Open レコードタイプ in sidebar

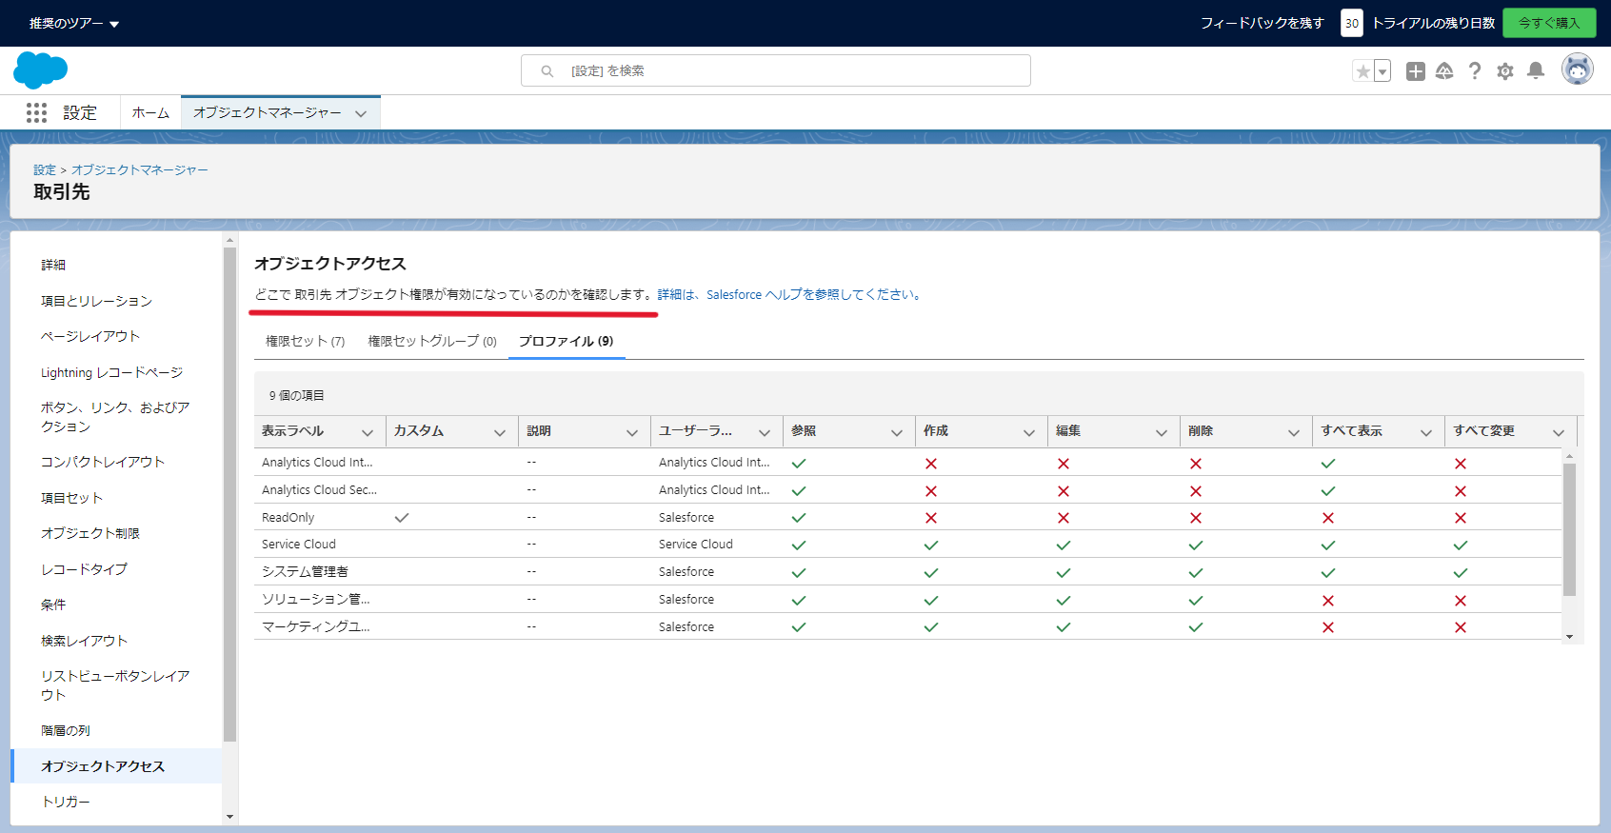[x=84, y=569]
